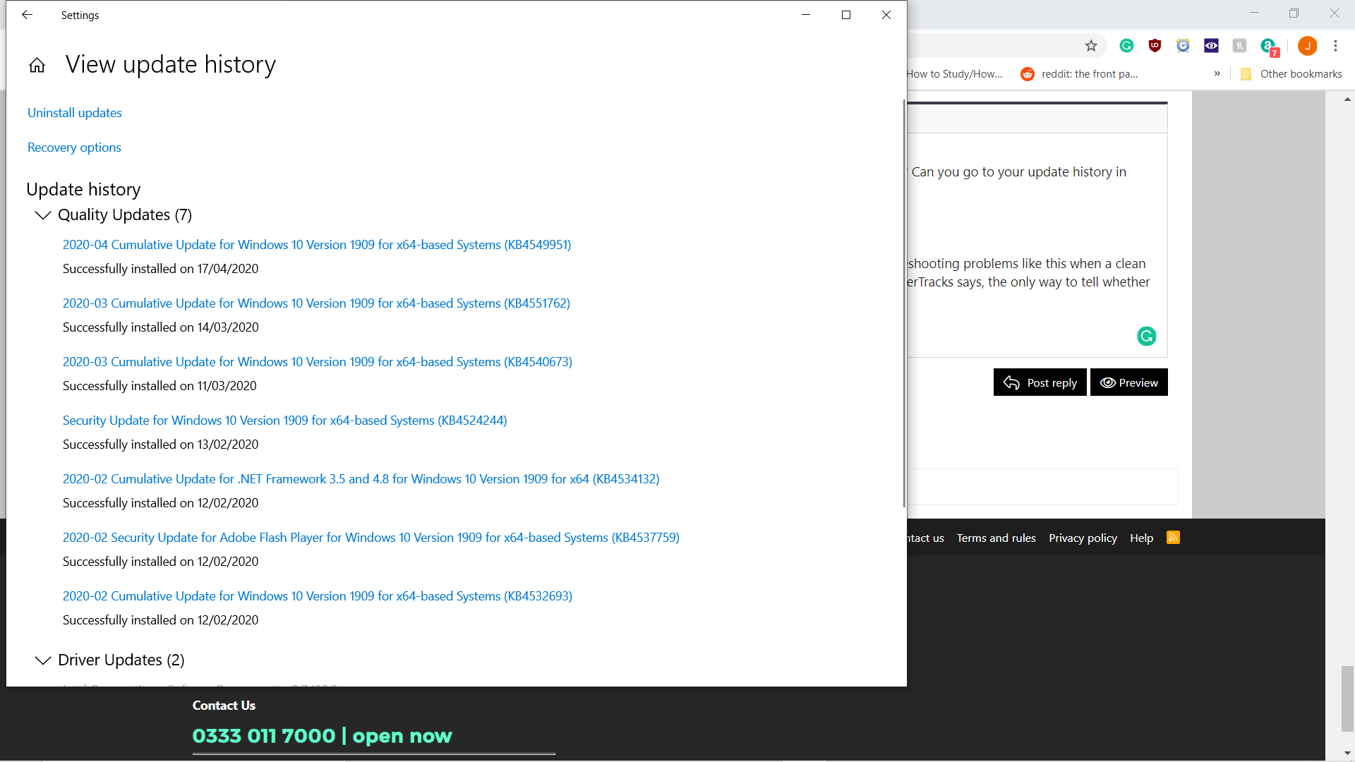Open 'How to Study' bookmark
The image size is (1355, 762).
(x=955, y=74)
